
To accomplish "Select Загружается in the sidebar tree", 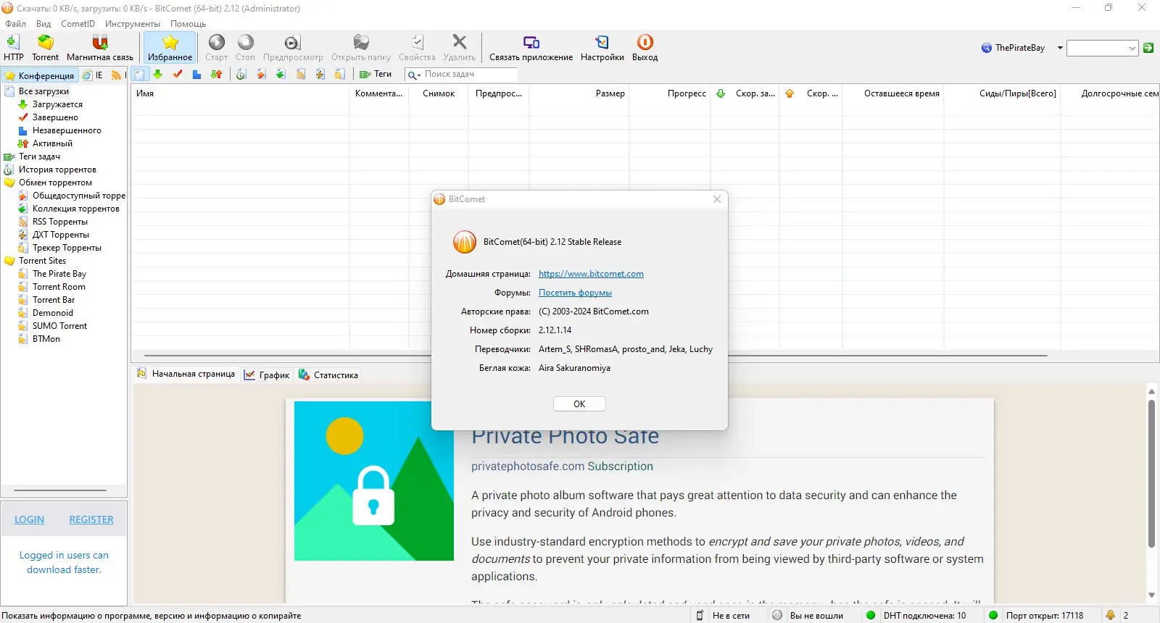I will pos(57,104).
